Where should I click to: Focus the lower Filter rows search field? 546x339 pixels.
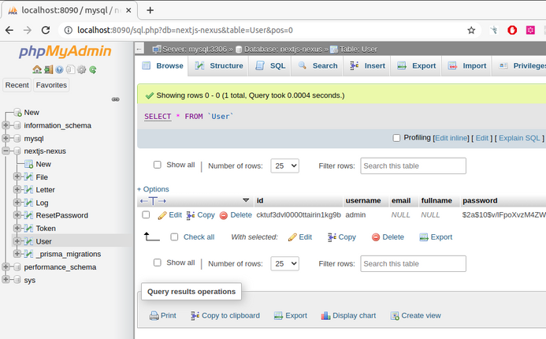(x=413, y=264)
